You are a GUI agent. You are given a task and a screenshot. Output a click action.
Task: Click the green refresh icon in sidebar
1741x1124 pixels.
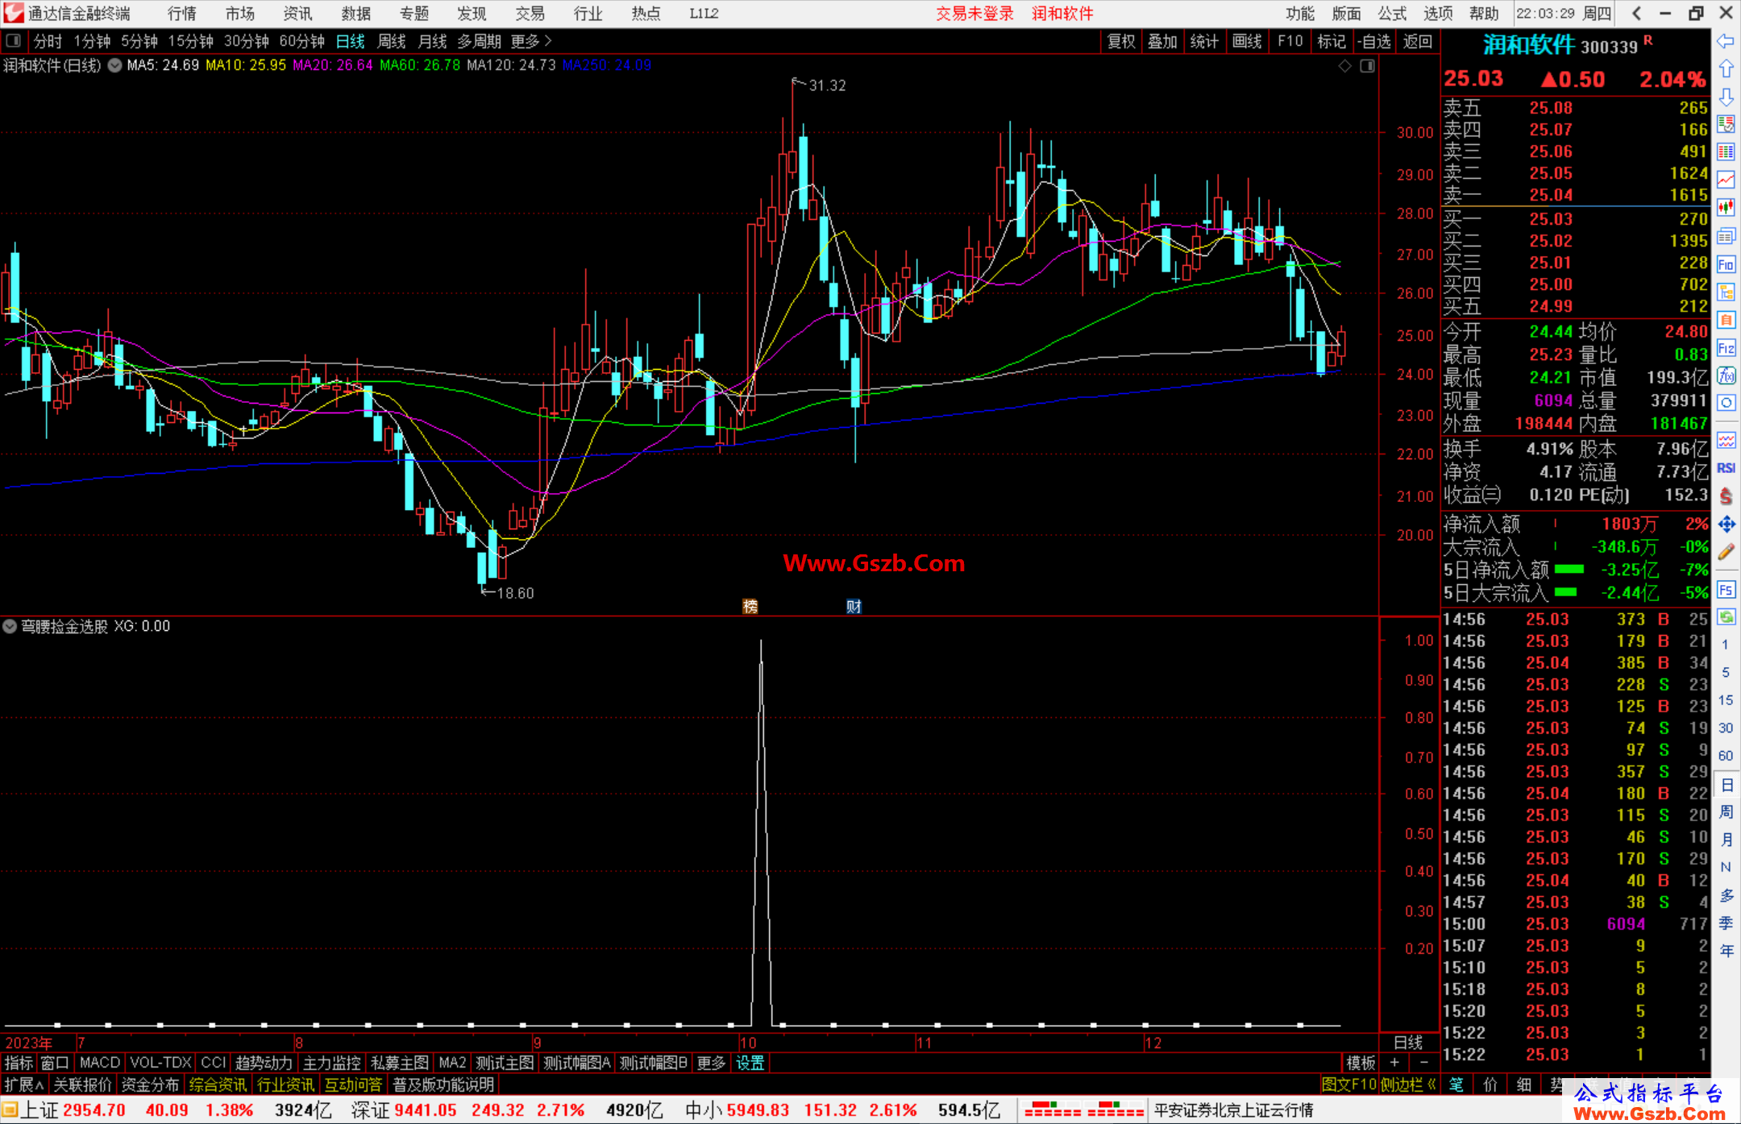point(1726,617)
